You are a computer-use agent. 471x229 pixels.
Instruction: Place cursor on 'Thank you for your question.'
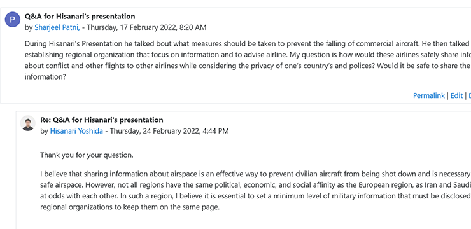tap(87, 155)
